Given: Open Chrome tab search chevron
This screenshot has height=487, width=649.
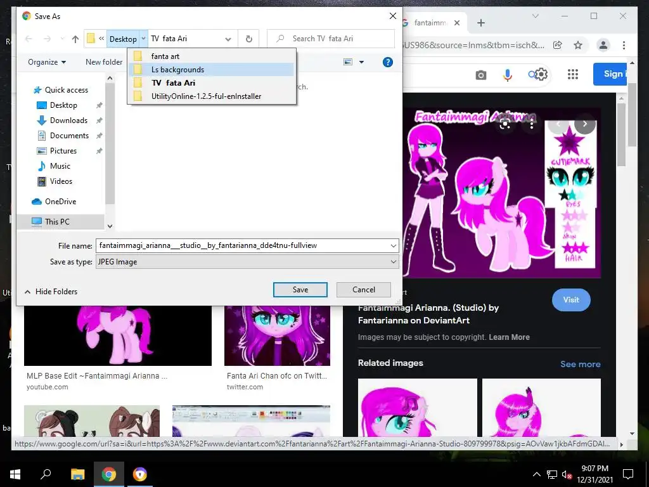Looking at the screenshot, I should [x=535, y=16].
